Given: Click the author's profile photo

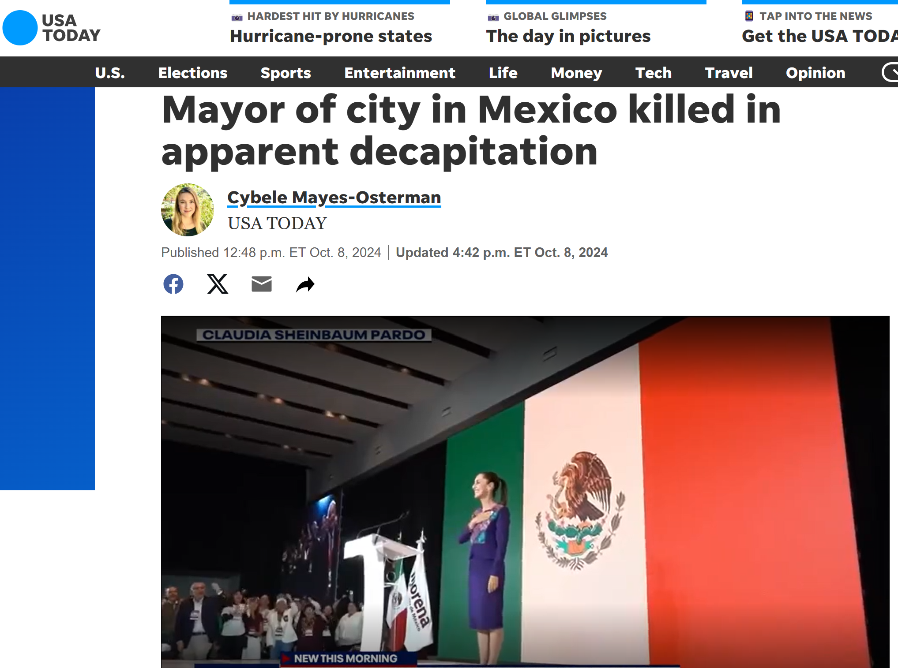Looking at the screenshot, I should pyautogui.click(x=188, y=210).
